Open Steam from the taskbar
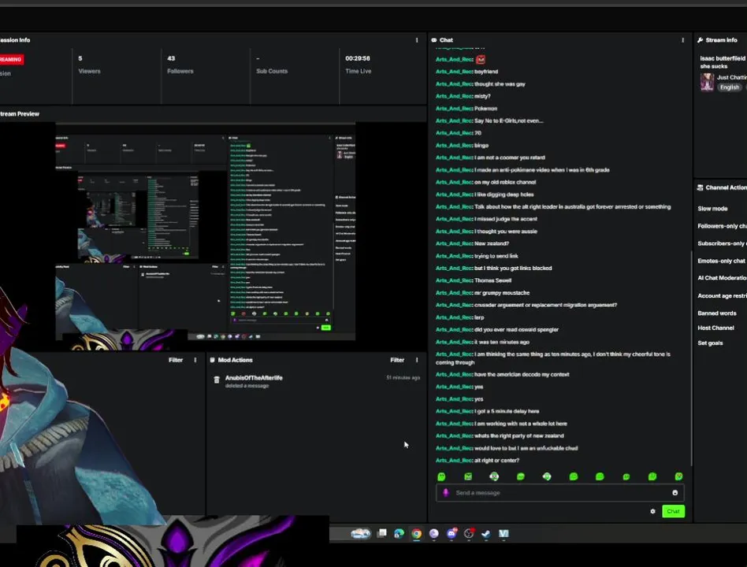Viewport: 747px width, 567px height. click(x=486, y=534)
